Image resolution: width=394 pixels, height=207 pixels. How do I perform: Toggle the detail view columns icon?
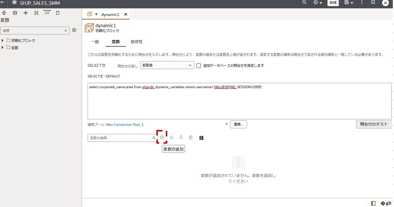201,138
